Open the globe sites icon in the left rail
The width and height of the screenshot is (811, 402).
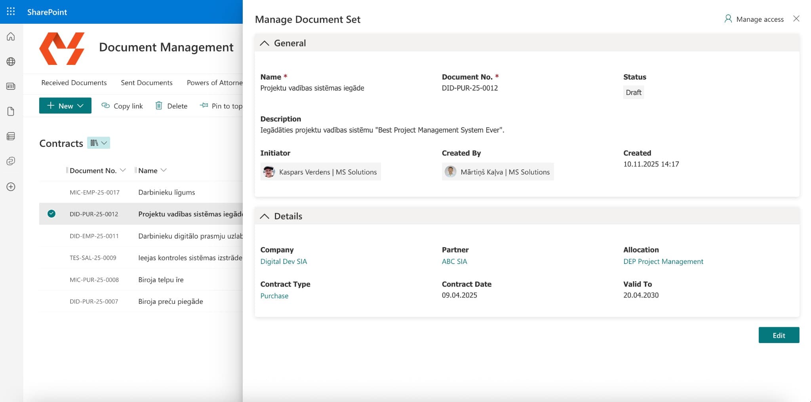(11, 61)
